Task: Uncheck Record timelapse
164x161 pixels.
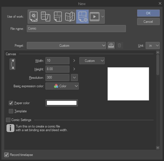Action: (x=6, y=155)
